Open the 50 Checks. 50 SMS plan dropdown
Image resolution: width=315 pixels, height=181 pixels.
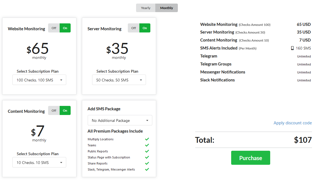pyautogui.click(x=119, y=80)
